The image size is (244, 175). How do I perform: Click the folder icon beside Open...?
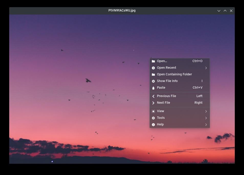pyautogui.click(x=153, y=61)
